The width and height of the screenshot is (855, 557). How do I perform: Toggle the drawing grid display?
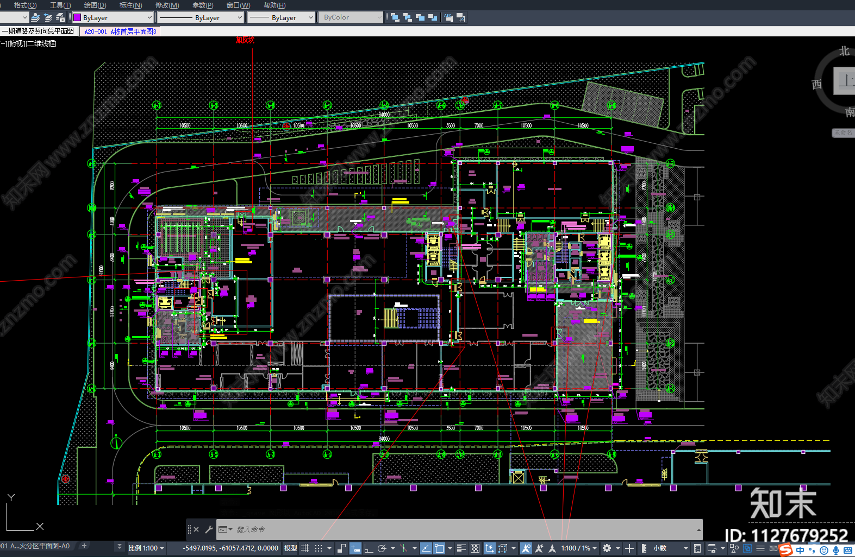click(x=305, y=548)
